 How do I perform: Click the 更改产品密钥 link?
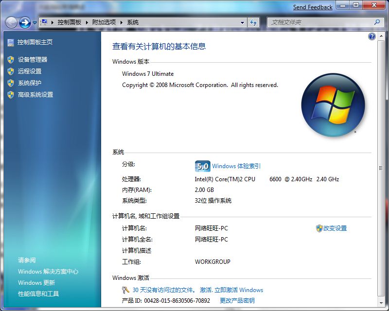pyautogui.click(x=237, y=301)
